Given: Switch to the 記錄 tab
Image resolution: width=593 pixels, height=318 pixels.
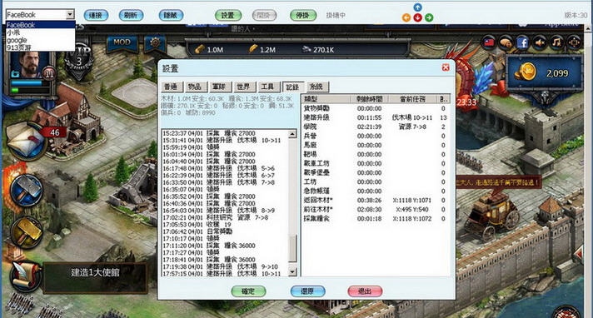Looking at the screenshot, I should (292, 87).
